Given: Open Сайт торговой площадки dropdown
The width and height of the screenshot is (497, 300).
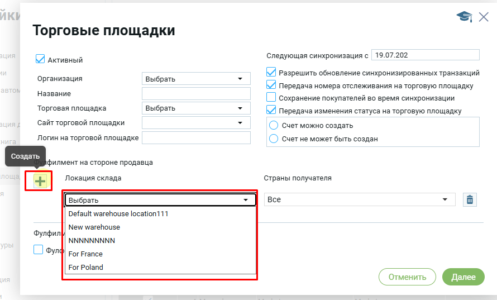Looking at the screenshot, I should click(196, 122).
